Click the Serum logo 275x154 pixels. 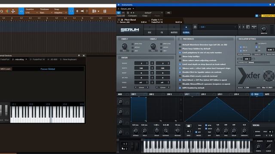click(x=130, y=30)
